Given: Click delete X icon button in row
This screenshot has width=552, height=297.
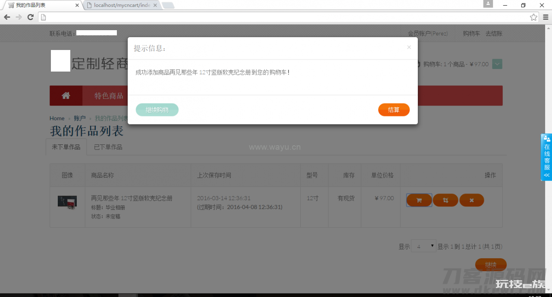Looking at the screenshot, I should [x=472, y=200].
